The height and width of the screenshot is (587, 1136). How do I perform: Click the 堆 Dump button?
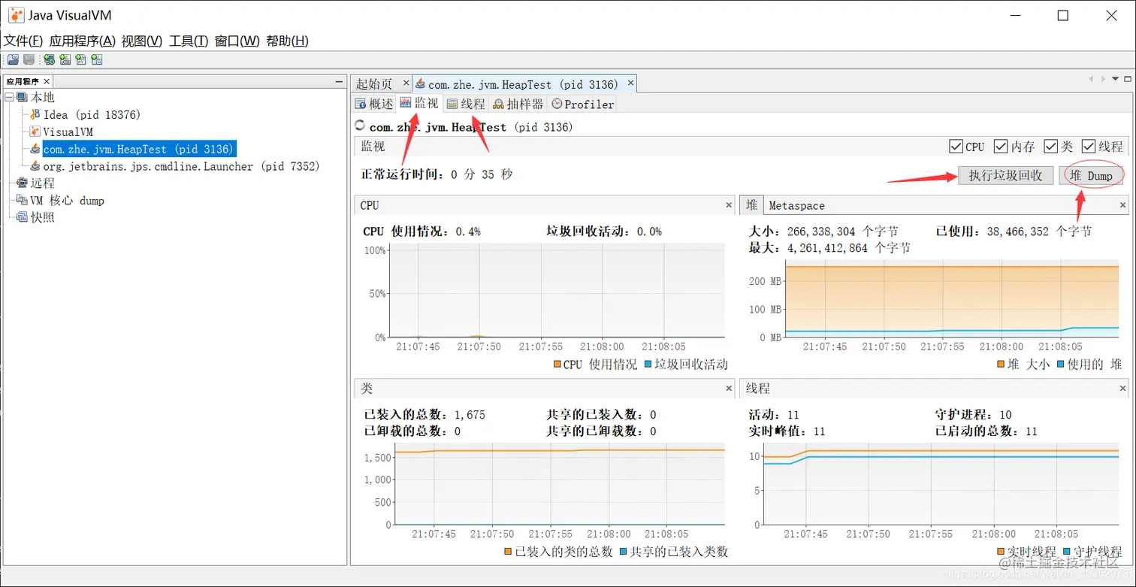coord(1092,175)
